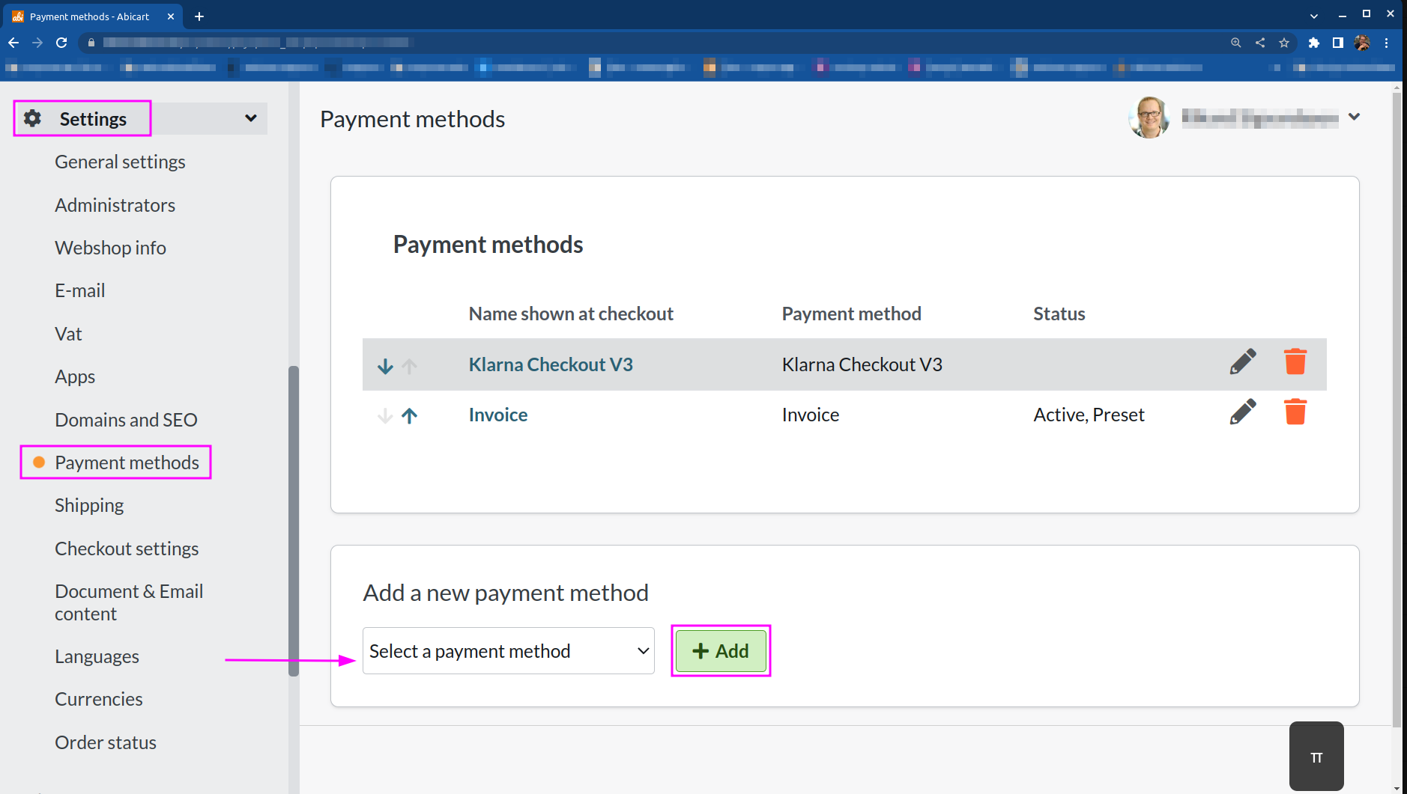This screenshot has width=1407, height=794.
Task: Open Checkout settings in the sidebar
Action: pos(127,549)
